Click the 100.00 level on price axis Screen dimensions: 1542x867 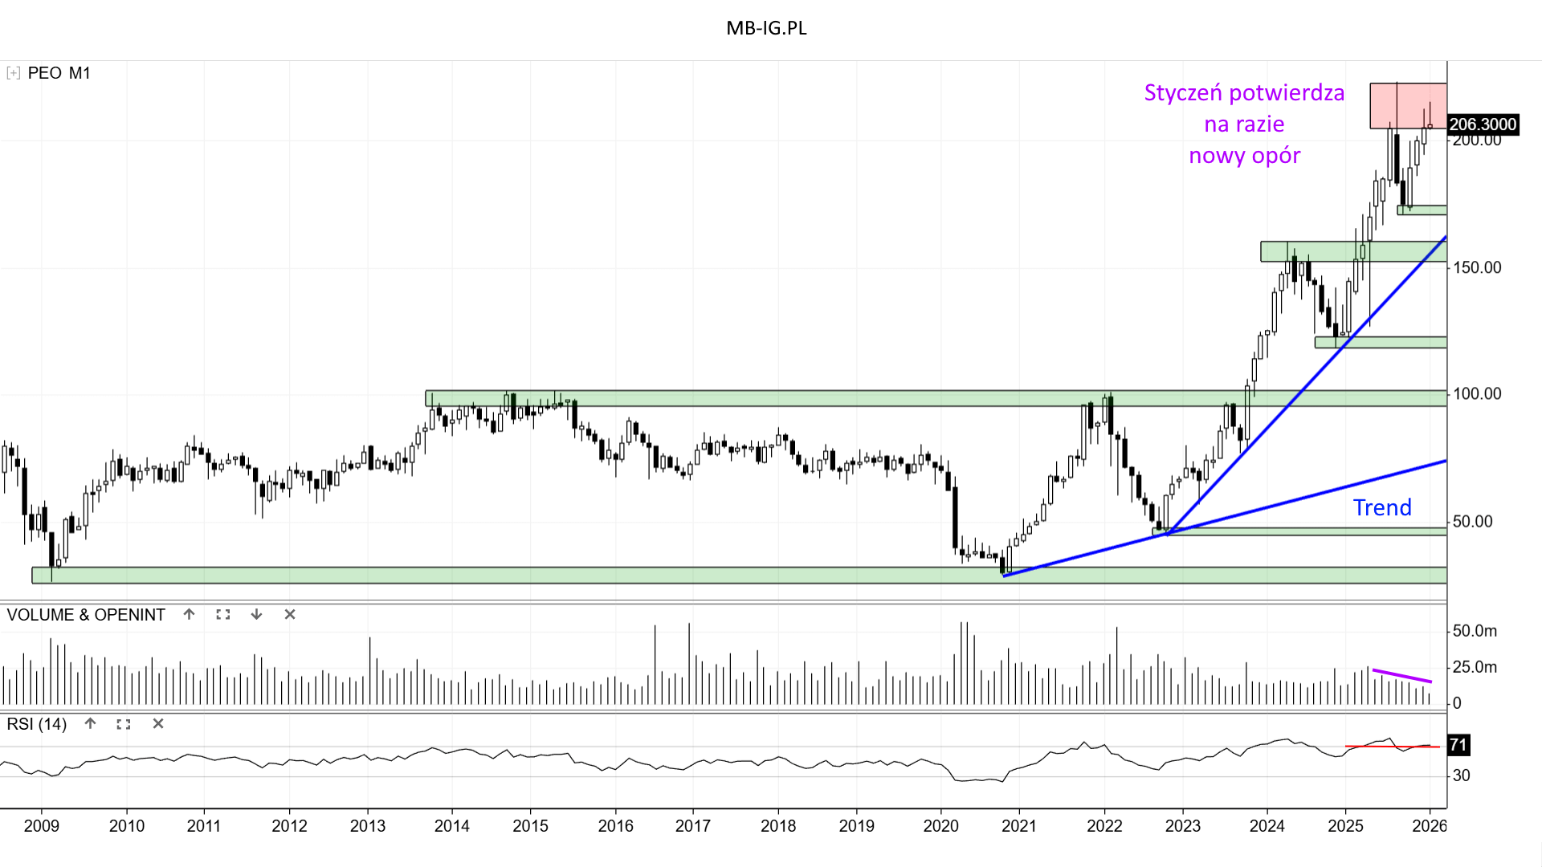pos(1477,393)
